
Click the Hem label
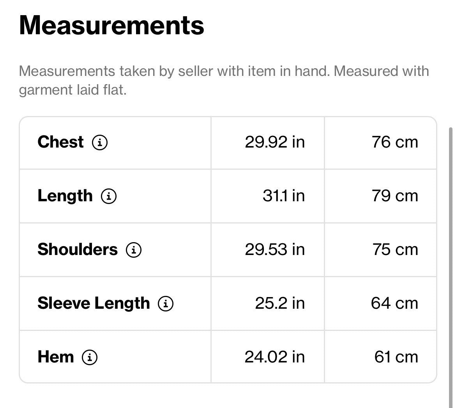[56, 357]
